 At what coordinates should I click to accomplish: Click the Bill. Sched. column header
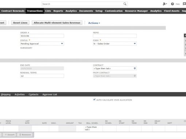92,123
